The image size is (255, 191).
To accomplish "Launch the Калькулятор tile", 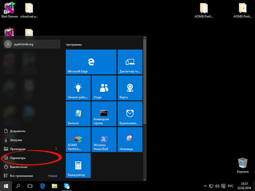I will [x=78, y=165].
